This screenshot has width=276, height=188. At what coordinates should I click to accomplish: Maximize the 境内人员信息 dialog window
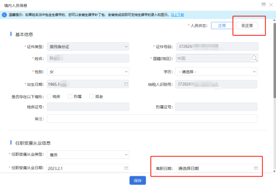point(263,4)
